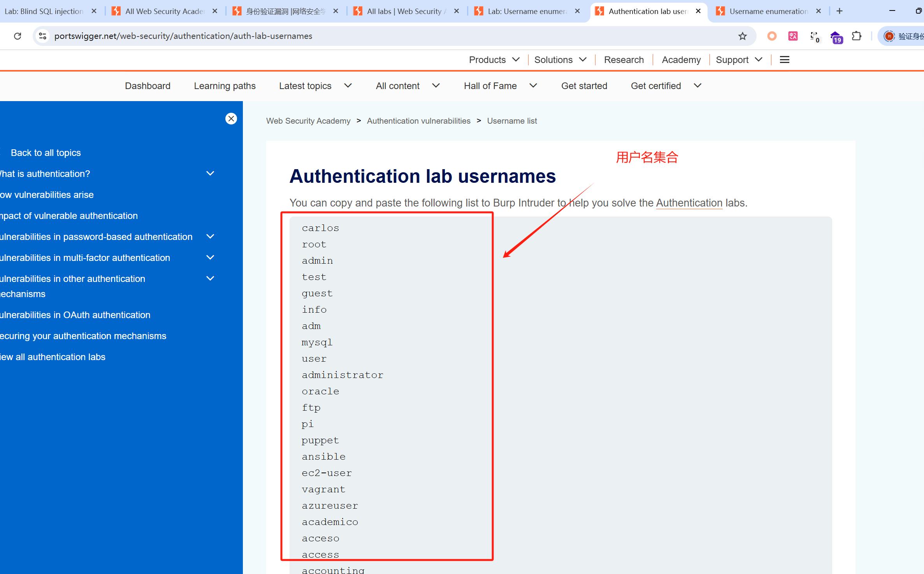
Task: Click the page reload icon
Action: [18, 36]
